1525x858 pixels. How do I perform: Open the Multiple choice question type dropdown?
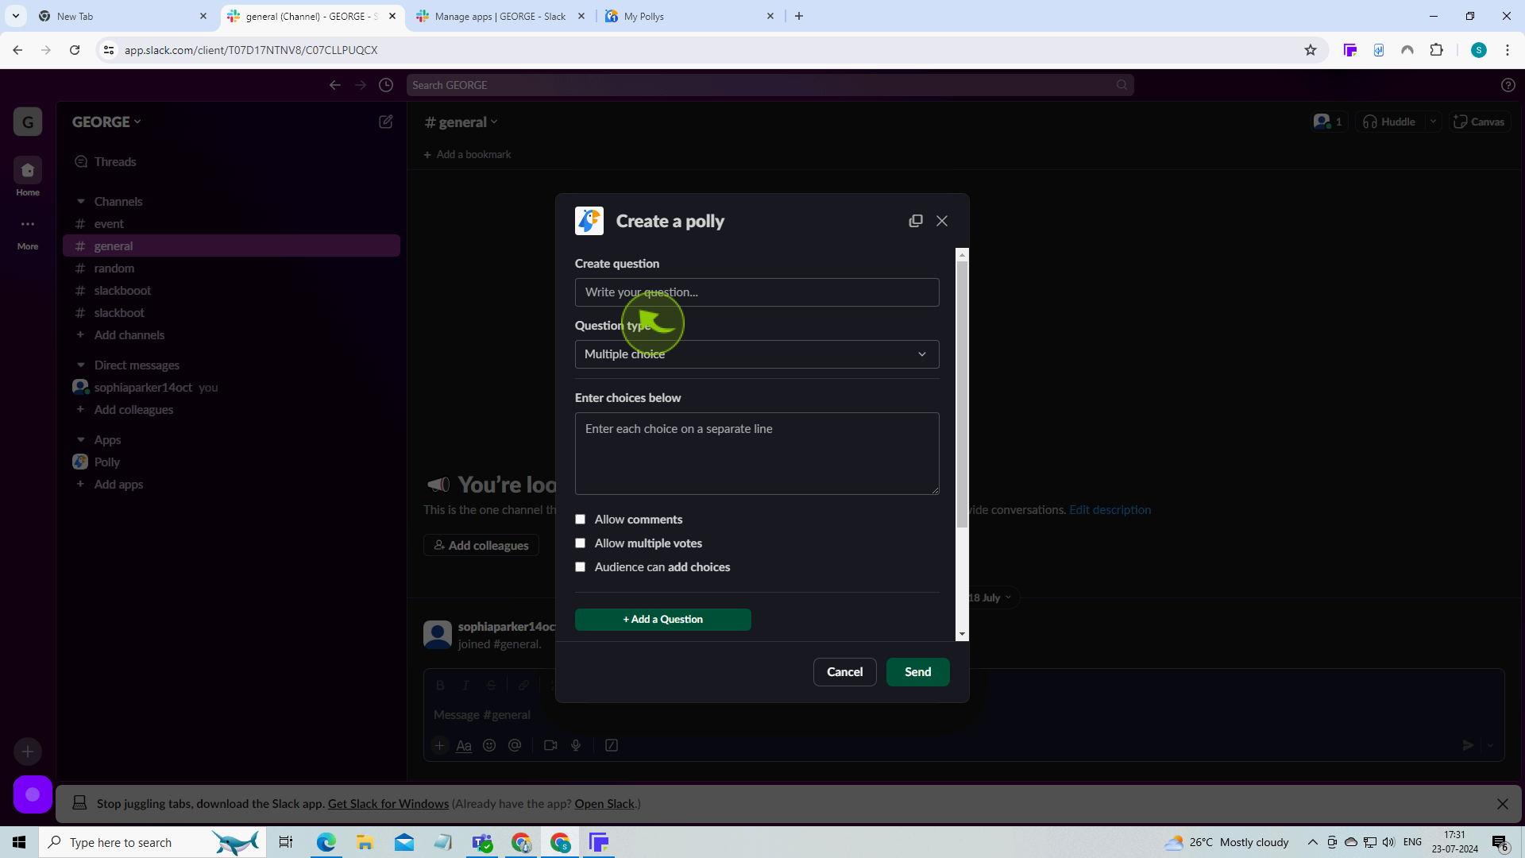tap(757, 354)
